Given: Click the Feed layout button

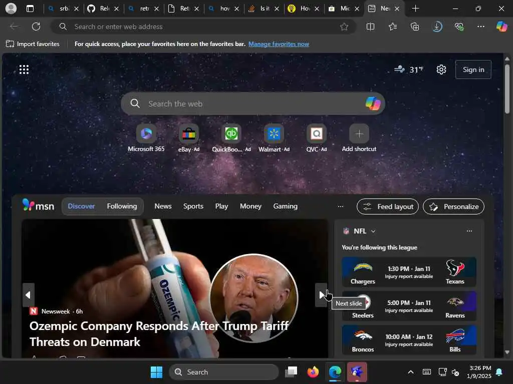Looking at the screenshot, I should (x=387, y=206).
